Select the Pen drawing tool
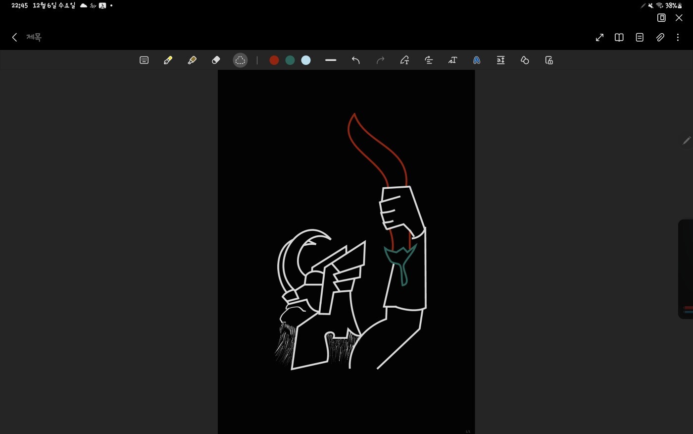 click(168, 60)
